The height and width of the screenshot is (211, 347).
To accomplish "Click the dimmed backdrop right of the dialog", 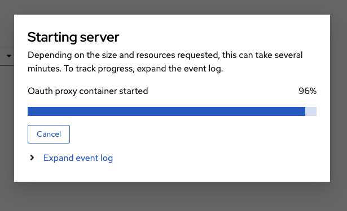I will 339,98.
